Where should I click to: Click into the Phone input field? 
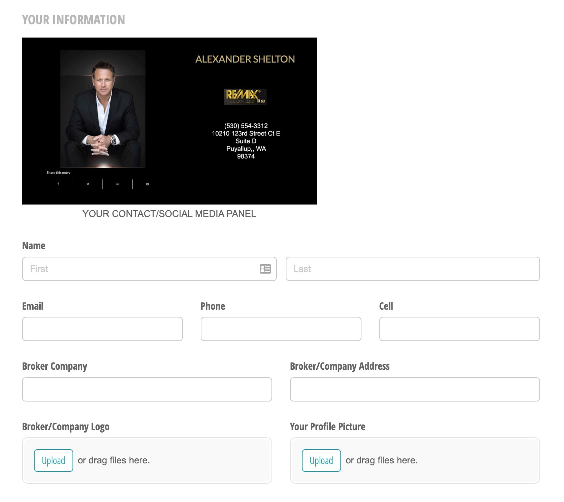coord(281,329)
